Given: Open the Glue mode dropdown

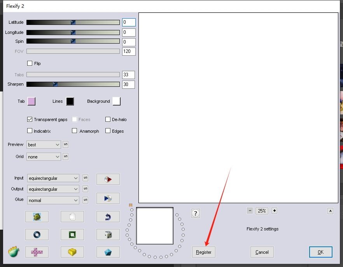Looking at the screenshot, I should [53, 200].
